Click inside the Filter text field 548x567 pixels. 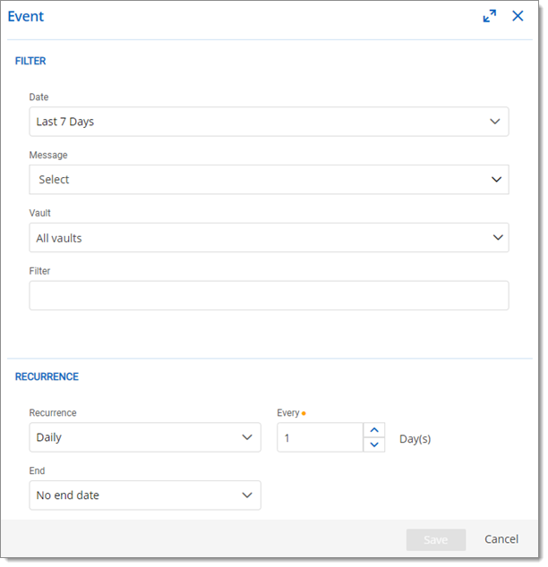(269, 295)
